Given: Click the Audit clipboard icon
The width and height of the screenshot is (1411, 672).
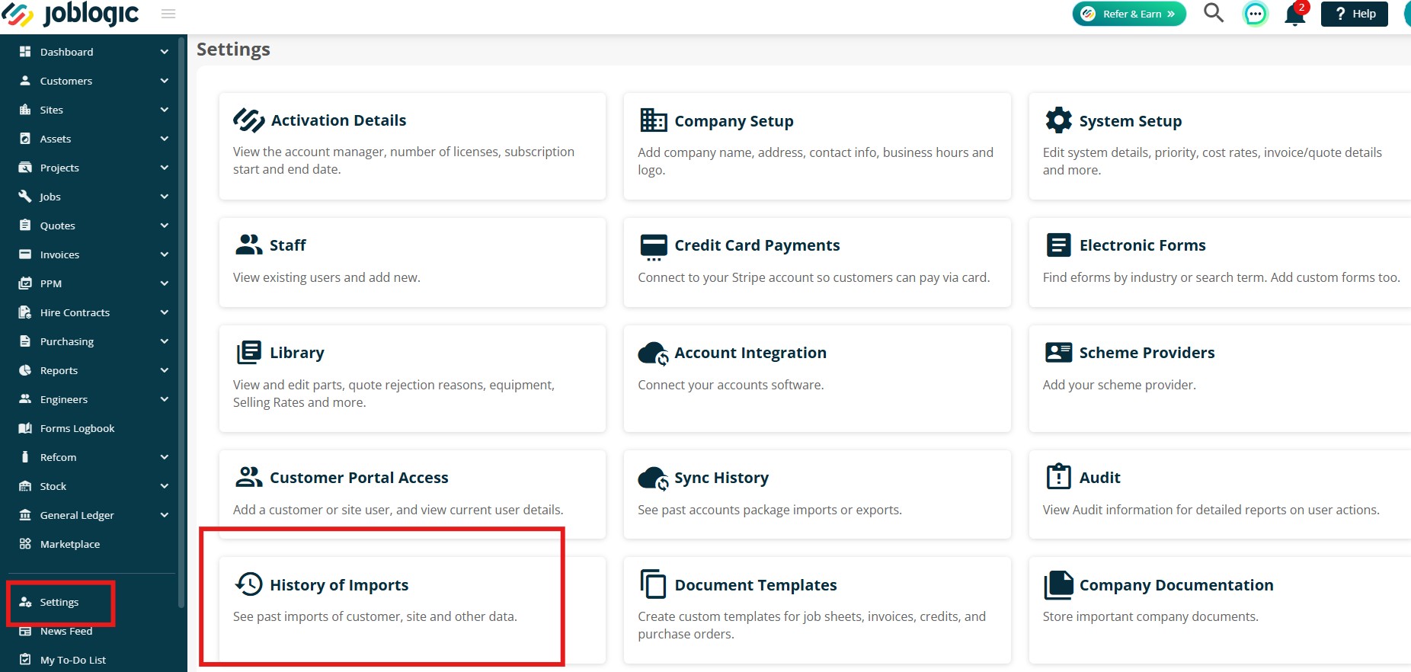Looking at the screenshot, I should tap(1058, 477).
